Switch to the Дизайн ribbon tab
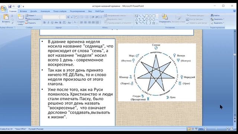The image size is (238, 134). tap(33, 11)
